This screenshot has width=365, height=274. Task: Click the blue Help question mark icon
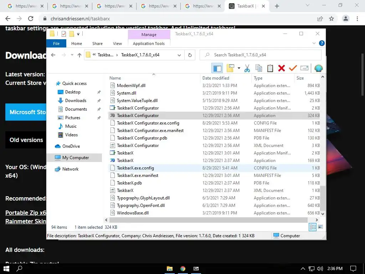click(x=322, y=43)
